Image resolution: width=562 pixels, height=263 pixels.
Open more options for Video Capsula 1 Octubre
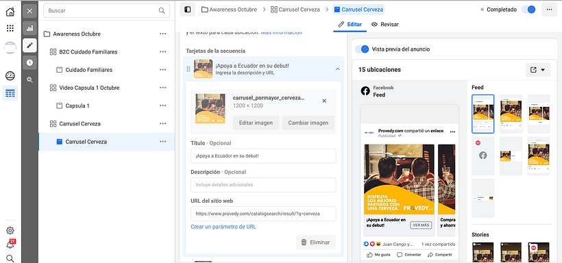tap(163, 88)
